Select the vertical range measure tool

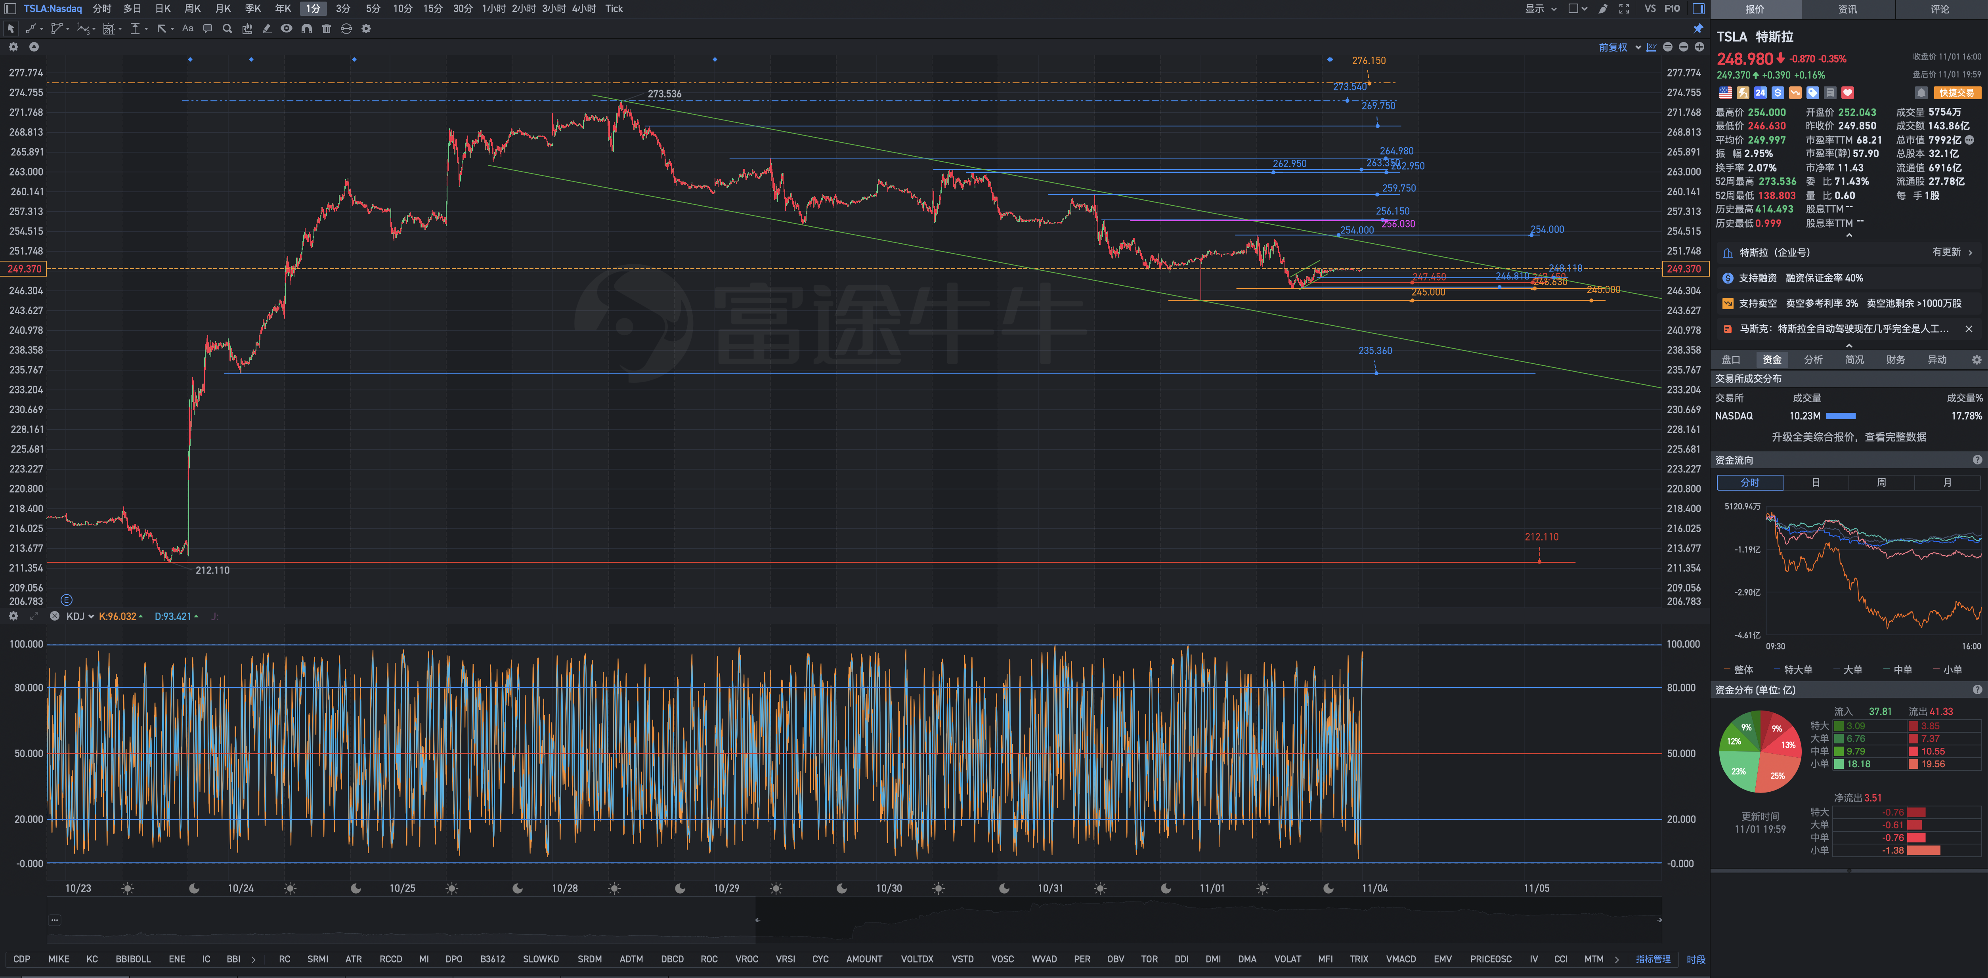[x=135, y=29]
